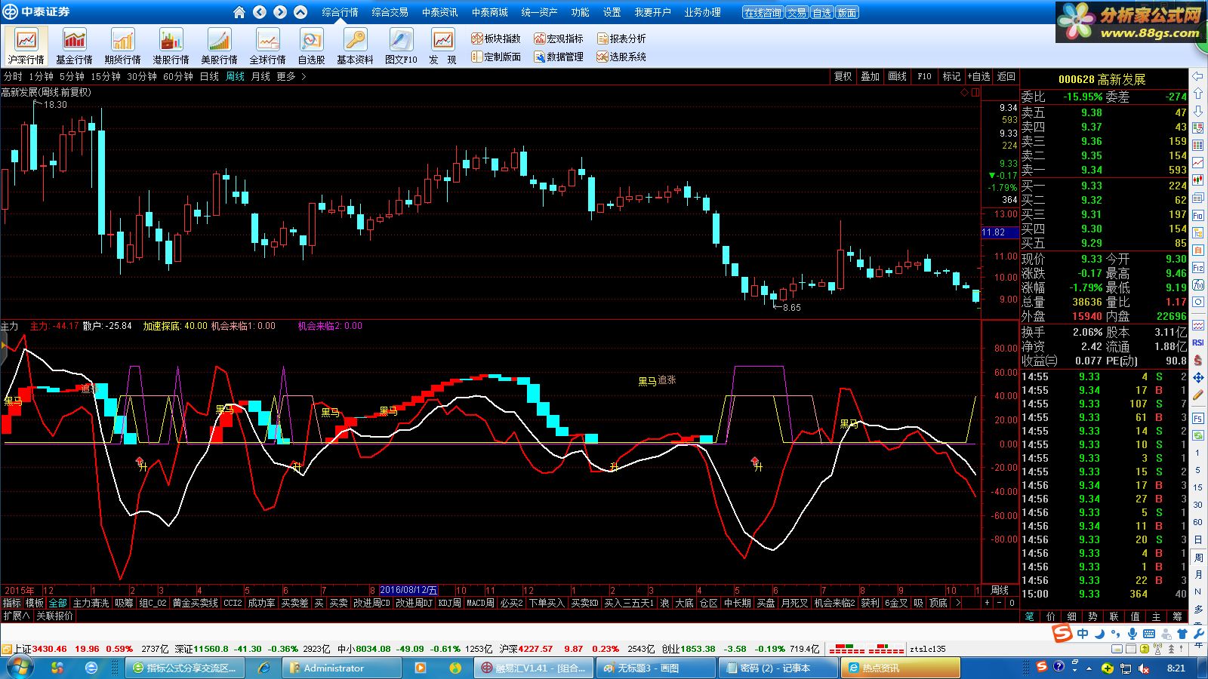Open the 自选股 watchlist icon

pos(311,45)
